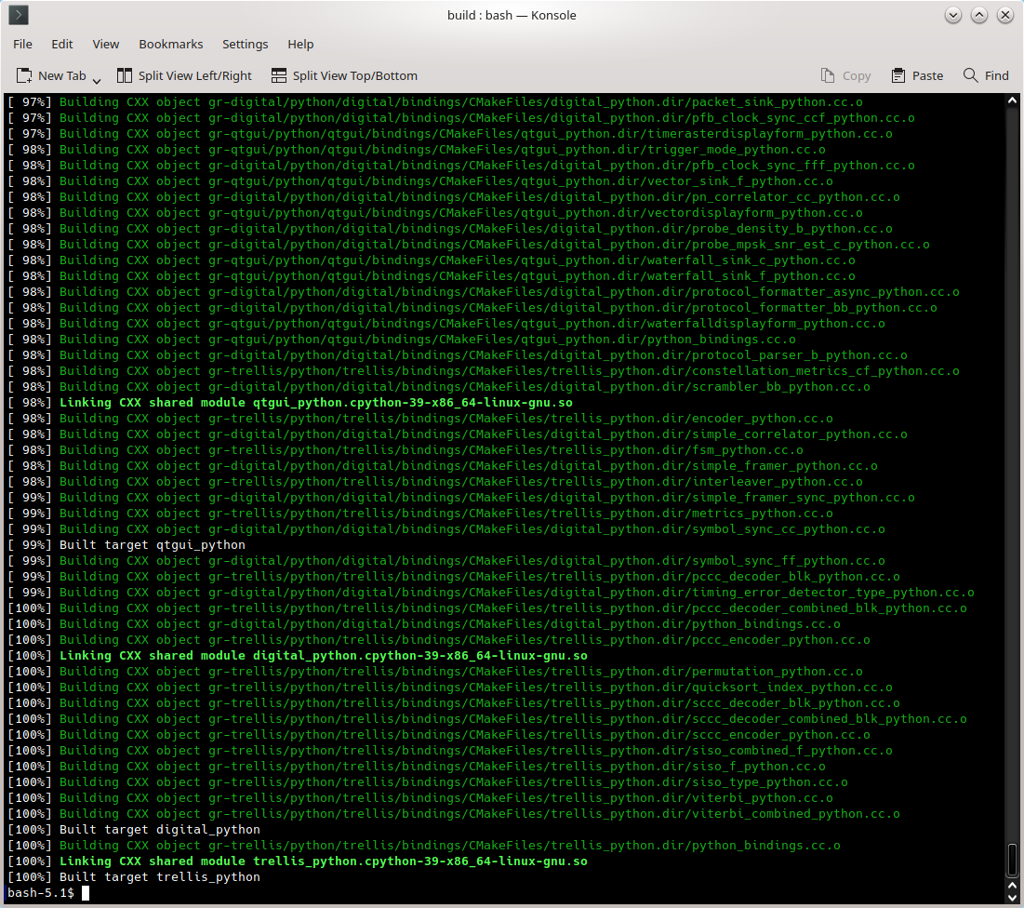Click the Konsole terminal icon in title bar
The height and width of the screenshot is (908, 1024).
(x=19, y=15)
